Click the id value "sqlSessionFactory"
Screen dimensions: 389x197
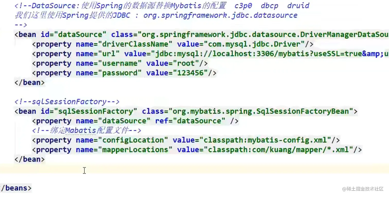(96, 111)
